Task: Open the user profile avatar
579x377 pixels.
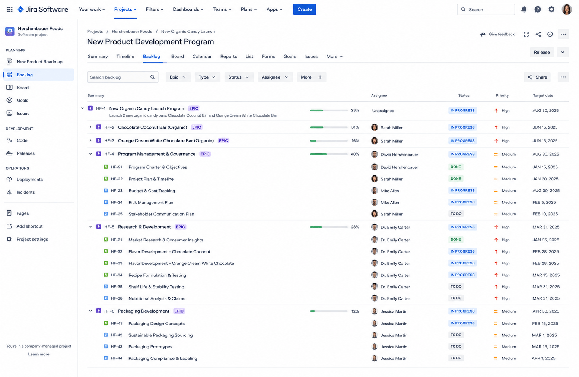Action: point(567,9)
